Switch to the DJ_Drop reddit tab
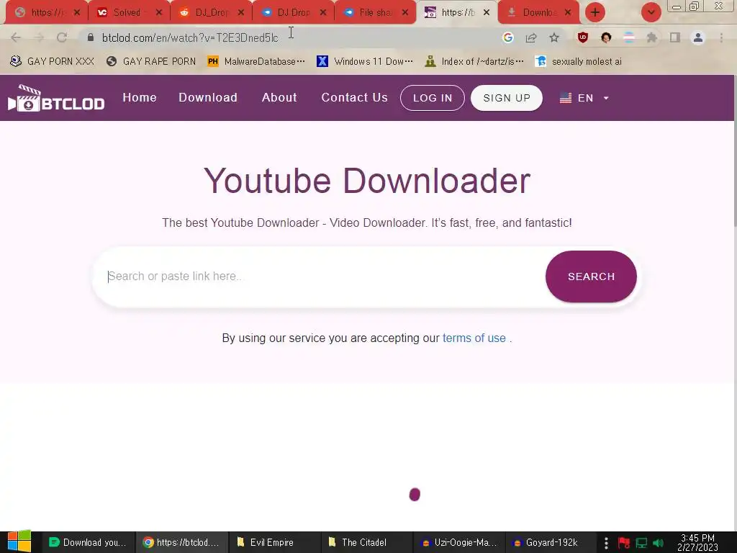This screenshot has height=553, width=737. click(x=209, y=12)
